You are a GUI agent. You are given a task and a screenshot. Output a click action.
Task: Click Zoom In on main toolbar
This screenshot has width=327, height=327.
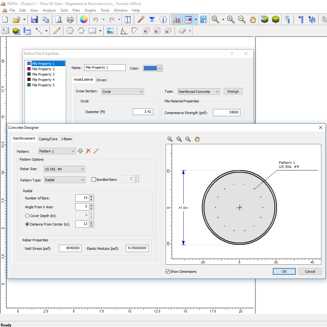(x=231, y=20)
